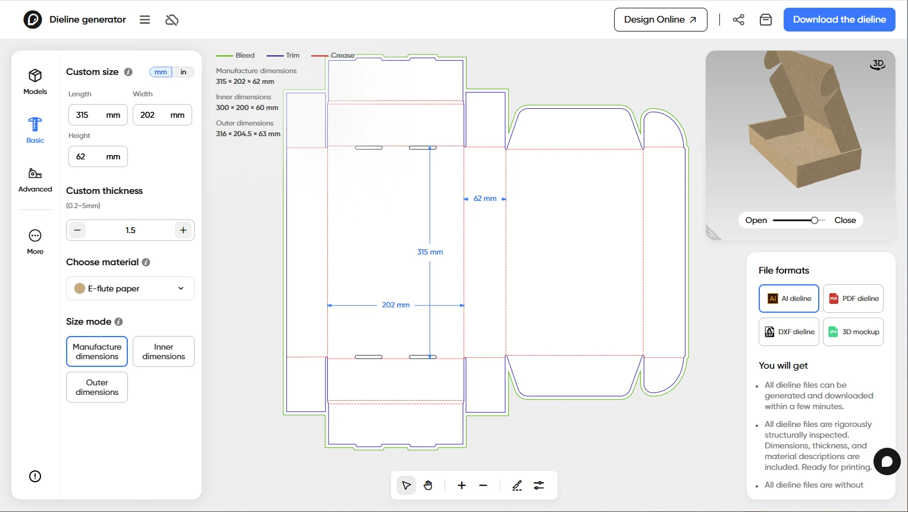Select Outer dimensions size mode
908x512 pixels.
[97, 387]
